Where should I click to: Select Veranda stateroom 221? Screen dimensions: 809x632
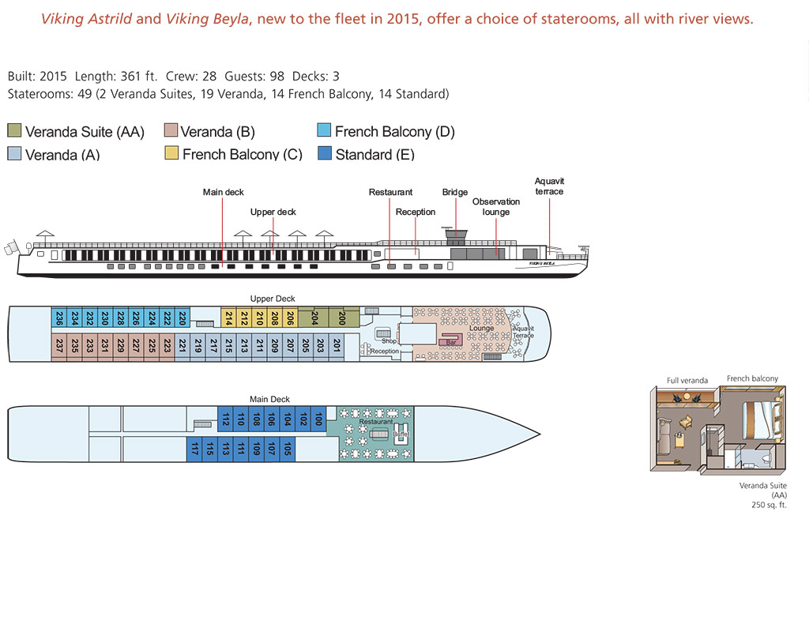(182, 346)
